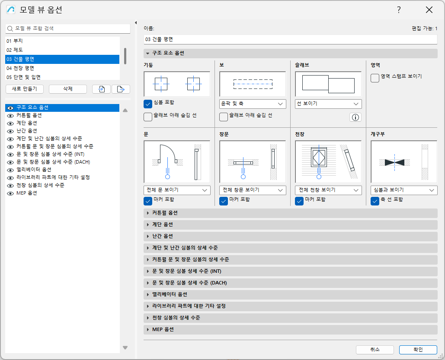Viewport: 445px width, 360px height.
Task: Click the search magnifier in 모델 뷰 조합 검색
Action: (10, 28)
